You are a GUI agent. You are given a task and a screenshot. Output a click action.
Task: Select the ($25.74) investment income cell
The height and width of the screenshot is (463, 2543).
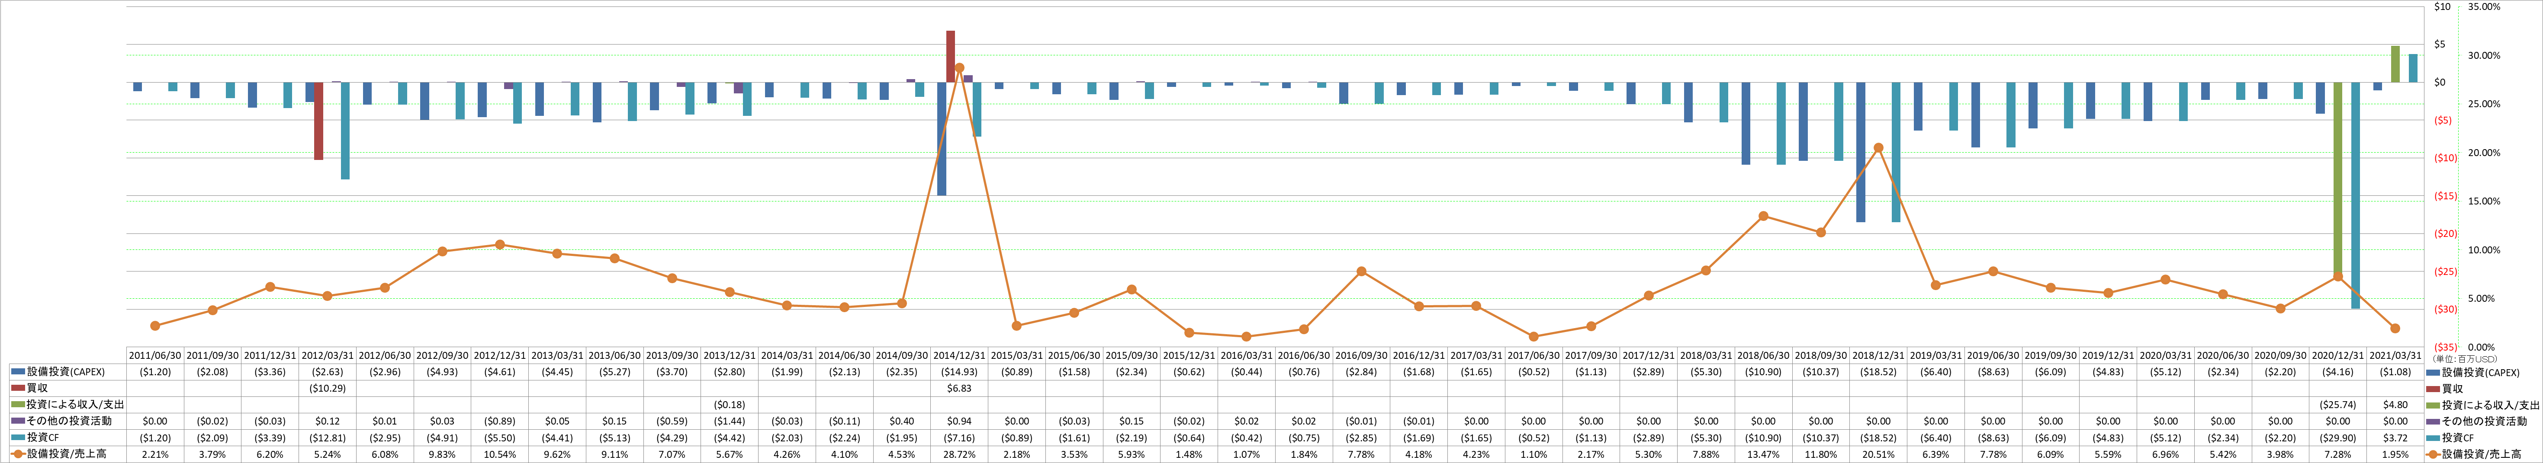[2337, 405]
